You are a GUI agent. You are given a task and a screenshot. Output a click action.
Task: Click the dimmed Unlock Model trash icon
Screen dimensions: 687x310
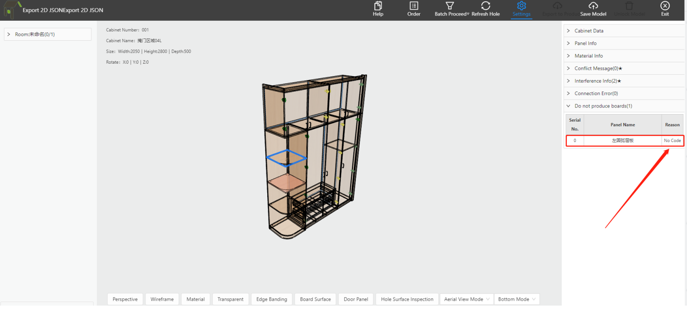click(x=629, y=6)
